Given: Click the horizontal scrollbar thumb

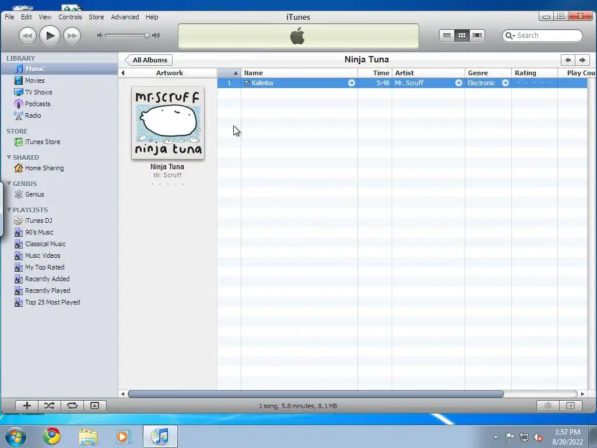Looking at the screenshot, I should pyautogui.click(x=315, y=394).
